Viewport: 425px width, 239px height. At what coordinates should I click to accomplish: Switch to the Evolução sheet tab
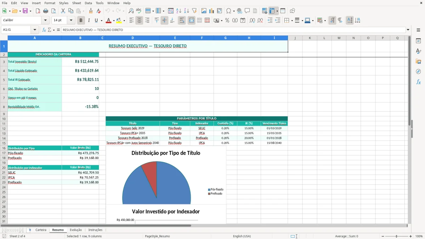[x=76, y=230]
